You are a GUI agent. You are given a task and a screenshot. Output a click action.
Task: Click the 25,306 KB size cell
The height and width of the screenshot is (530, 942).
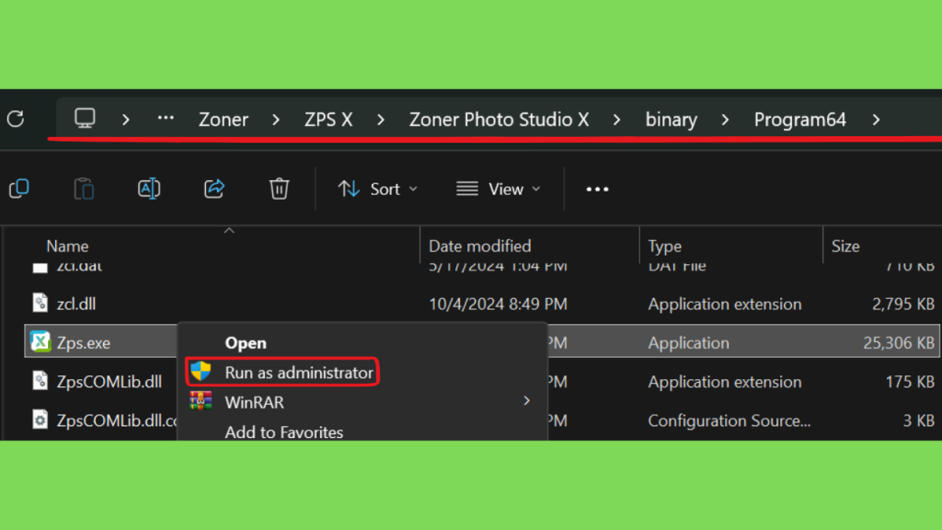tap(899, 343)
